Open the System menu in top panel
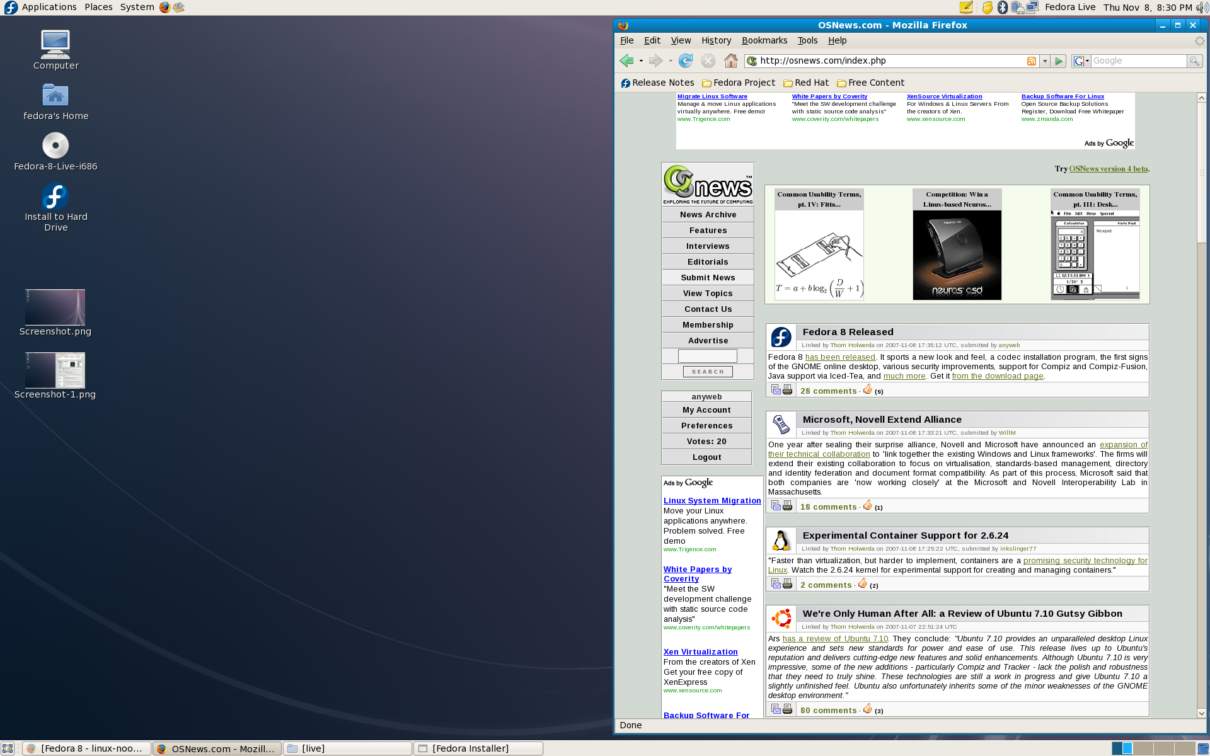This screenshot has height=756, width=1210. point(137,7)
